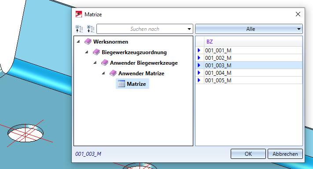The height and width of the screenshot is (169, 313).
Task: Click the blue arrow beside 001_002_M
Action: pyautogui.click(x=199, y=58)
